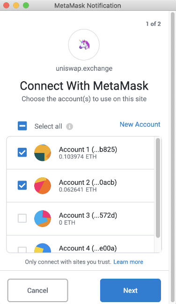Click the account list scrollbar thumb
Viewport: 176px width, 304px height.
click(x=158, y=188)
